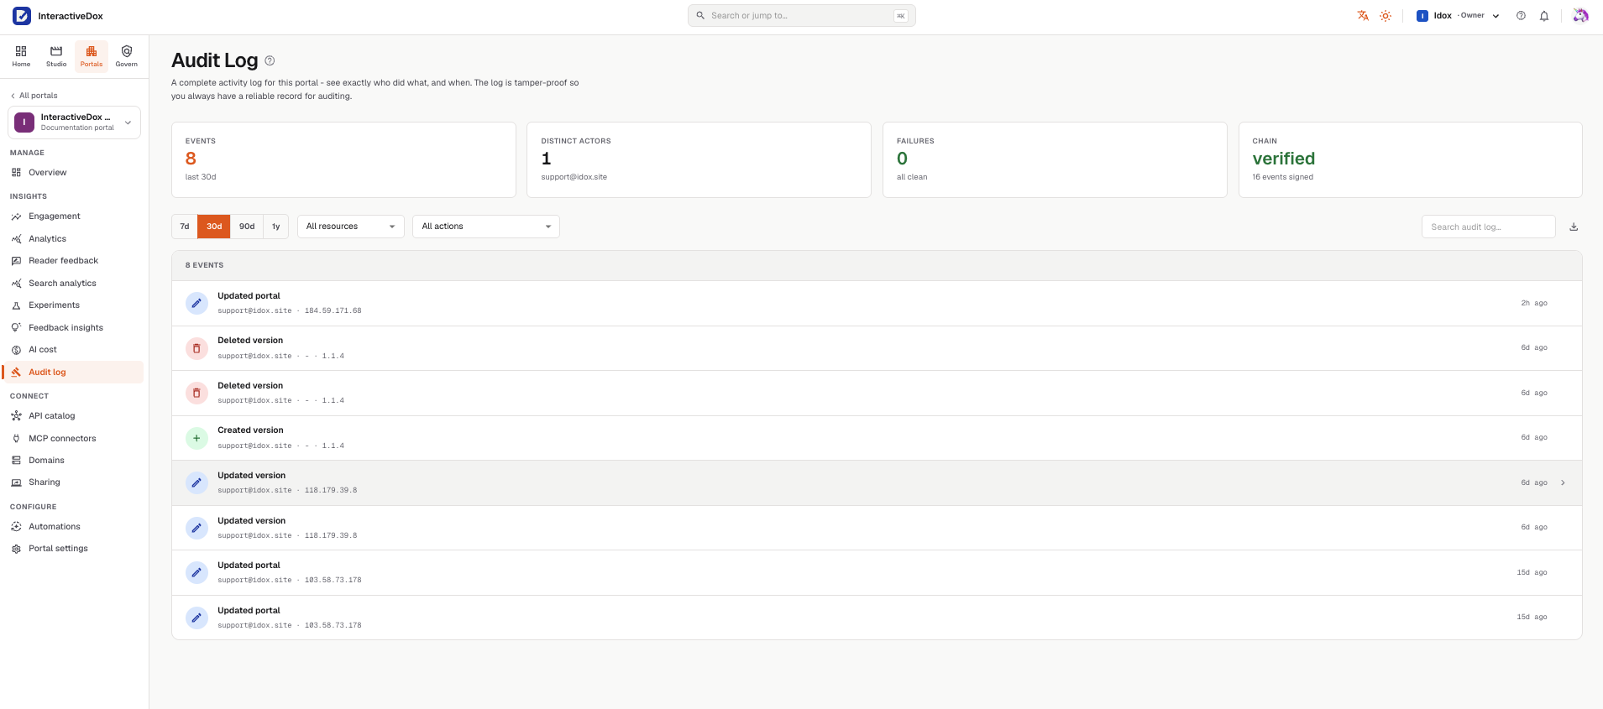Open MCP connectors page

click(62, 439)
